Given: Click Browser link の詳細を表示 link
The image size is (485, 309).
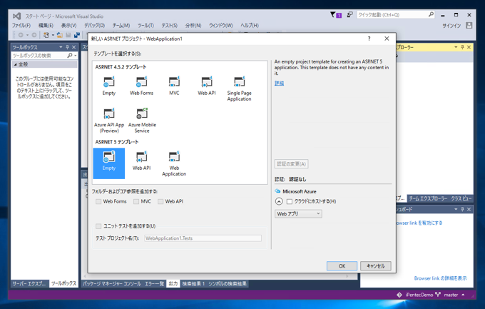Looking at the screenshot, I should coord(441,278).
